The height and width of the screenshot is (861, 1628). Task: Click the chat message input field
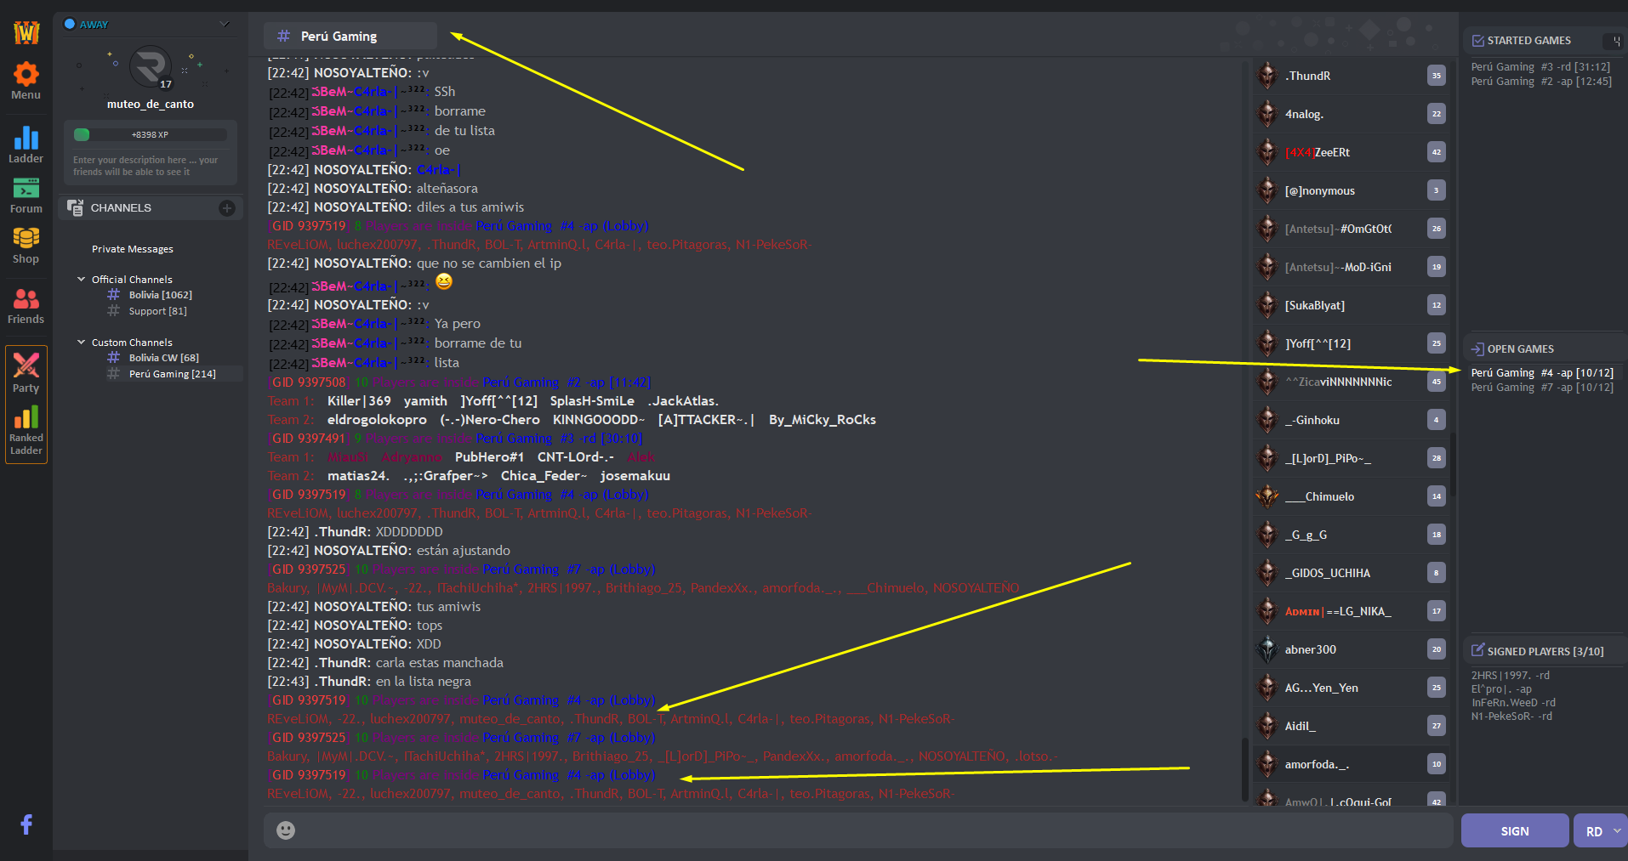857,830
